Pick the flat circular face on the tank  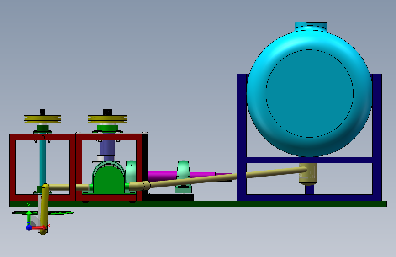[x=309, y=94]
